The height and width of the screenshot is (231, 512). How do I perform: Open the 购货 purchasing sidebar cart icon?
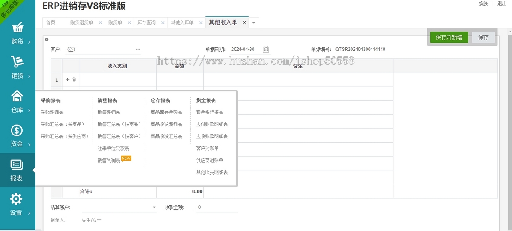(x=17, y=28)
